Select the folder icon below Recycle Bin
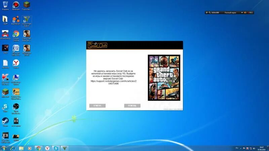This screenshot has width=269, height=151. [x=5, y=20]
